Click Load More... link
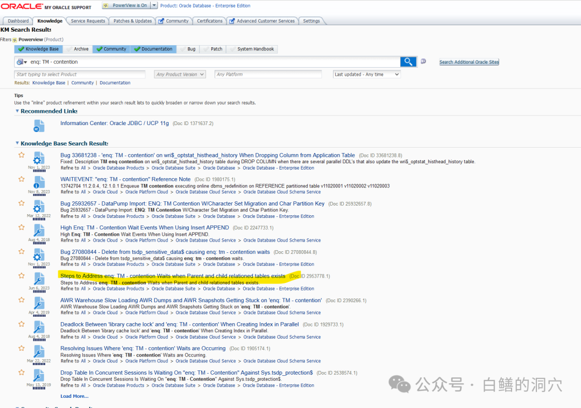The image size is (581, 408). pyautogui.click(x=74, y=396)
